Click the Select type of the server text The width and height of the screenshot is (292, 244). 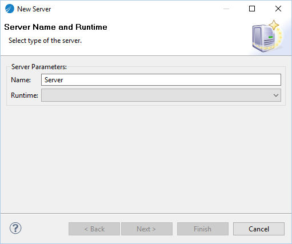(45, 41)
